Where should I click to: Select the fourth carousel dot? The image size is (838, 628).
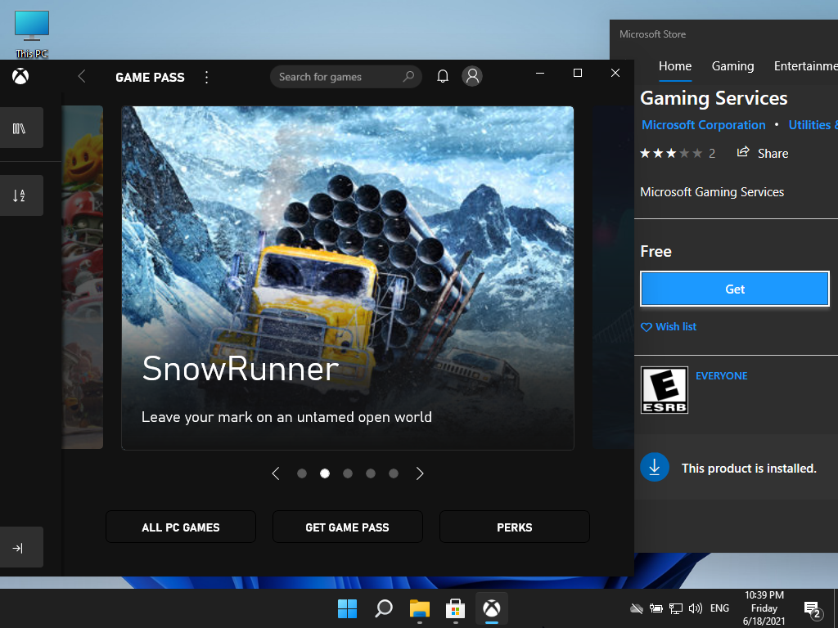point(371,473)
